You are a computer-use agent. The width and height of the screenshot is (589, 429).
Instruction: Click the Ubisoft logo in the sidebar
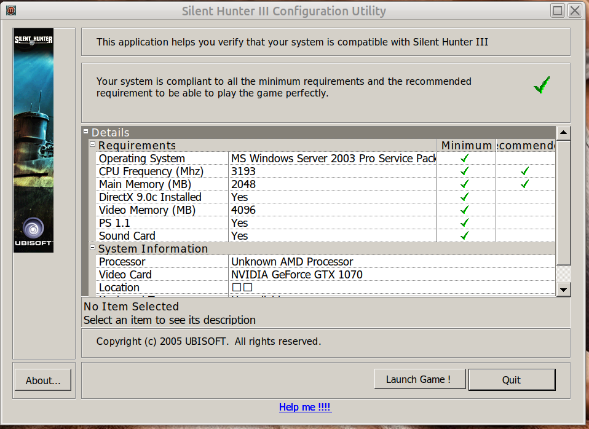coord(33,232)
